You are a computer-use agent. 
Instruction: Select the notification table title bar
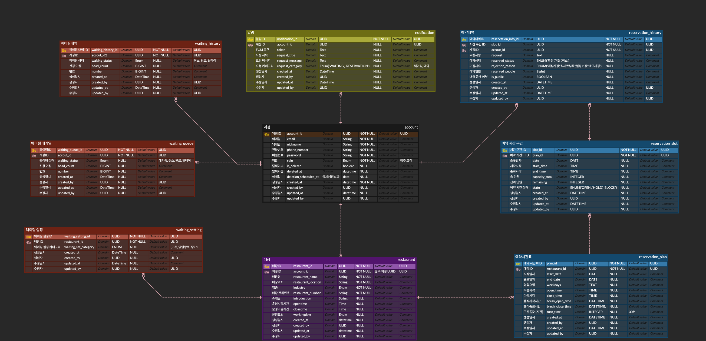pyautogui.click(x=341, y=33)
